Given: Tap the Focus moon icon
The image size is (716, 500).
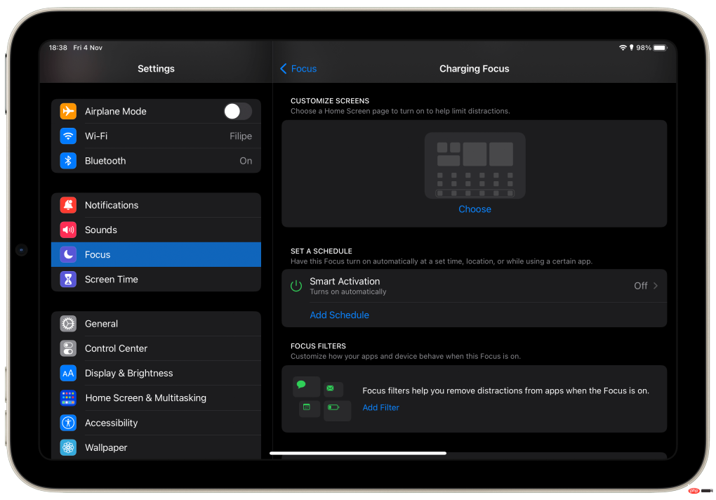Looking at the screenshot, I should [68, 254].
